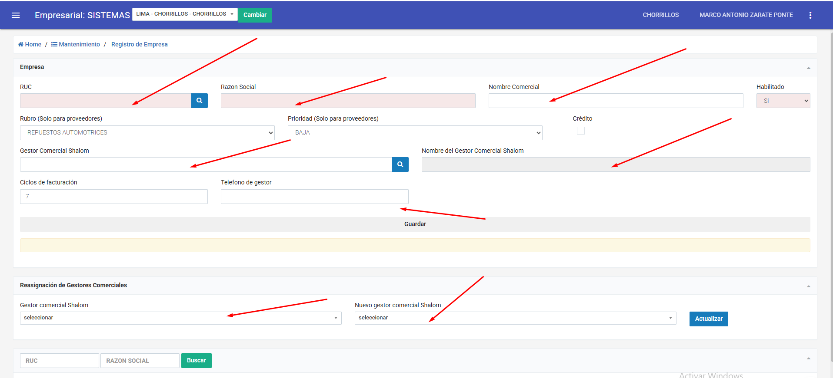Collapse the Empresa panel
833x378 pixels.
(808, 68)
